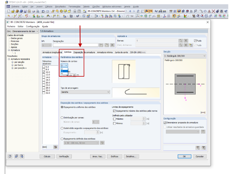Select Distribuição por zonas radio button

pos(62,118)
